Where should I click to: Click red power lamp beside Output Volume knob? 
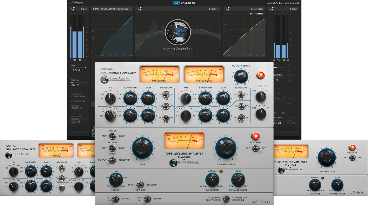[261, 75]
